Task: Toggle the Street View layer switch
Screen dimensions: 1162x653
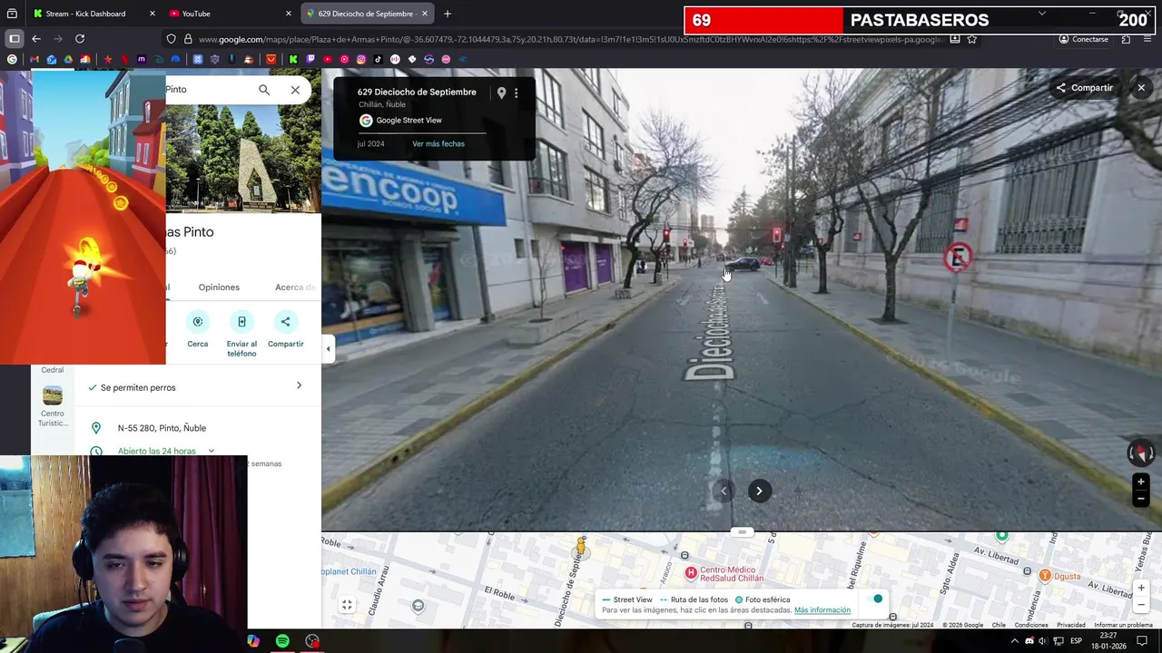Action: tap(872, 599)
